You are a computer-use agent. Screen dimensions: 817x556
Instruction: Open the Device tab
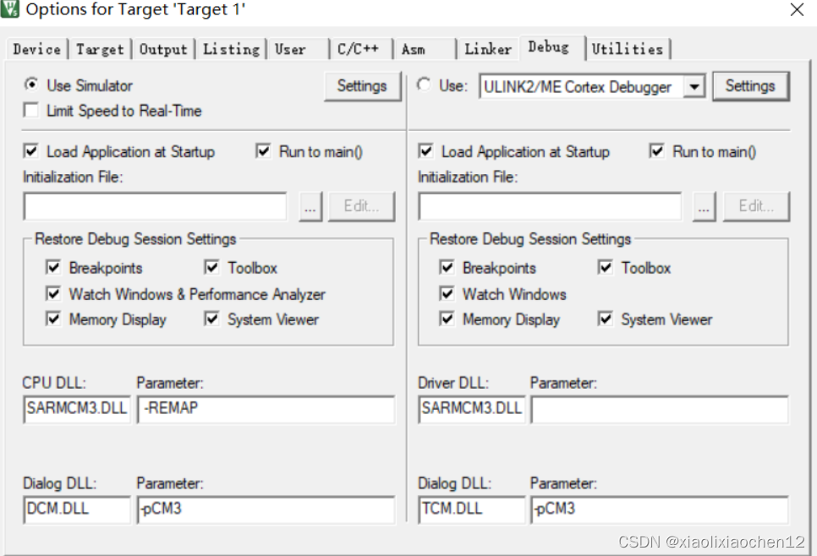click(x=36, y=50)
